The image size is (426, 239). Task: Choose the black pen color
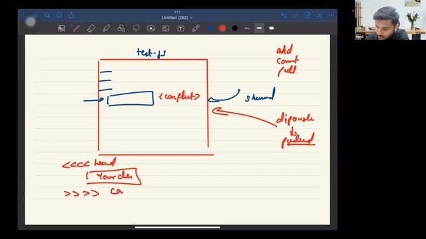point(235,28)
